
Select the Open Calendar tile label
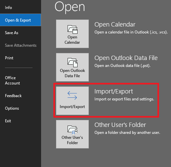click(72, 40)
